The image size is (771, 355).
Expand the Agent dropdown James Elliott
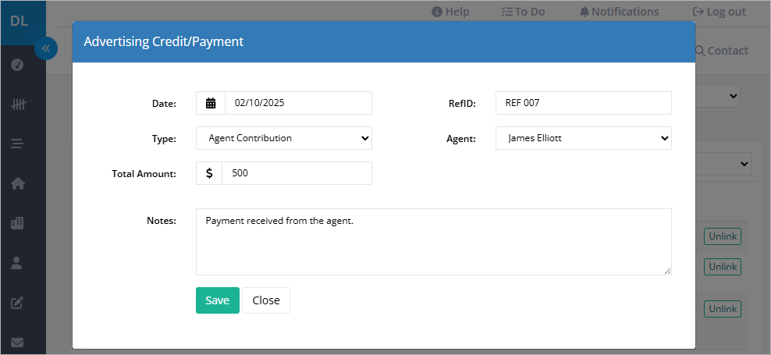pos(583,138)
